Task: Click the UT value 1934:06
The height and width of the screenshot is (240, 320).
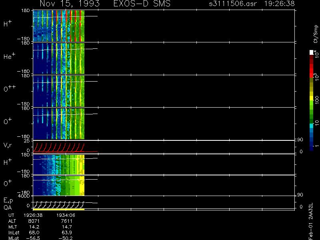Action: tap(66, 215)
